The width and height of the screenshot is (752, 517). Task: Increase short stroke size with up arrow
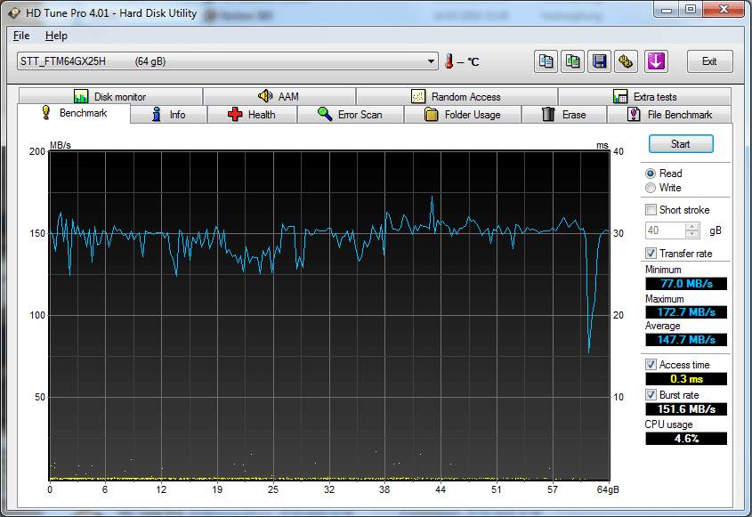[691, 227]
